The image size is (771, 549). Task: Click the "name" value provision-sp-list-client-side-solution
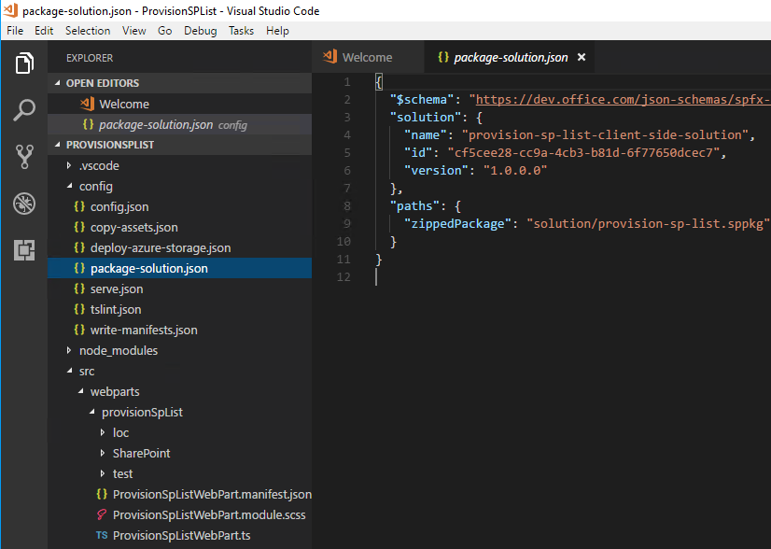605,134
